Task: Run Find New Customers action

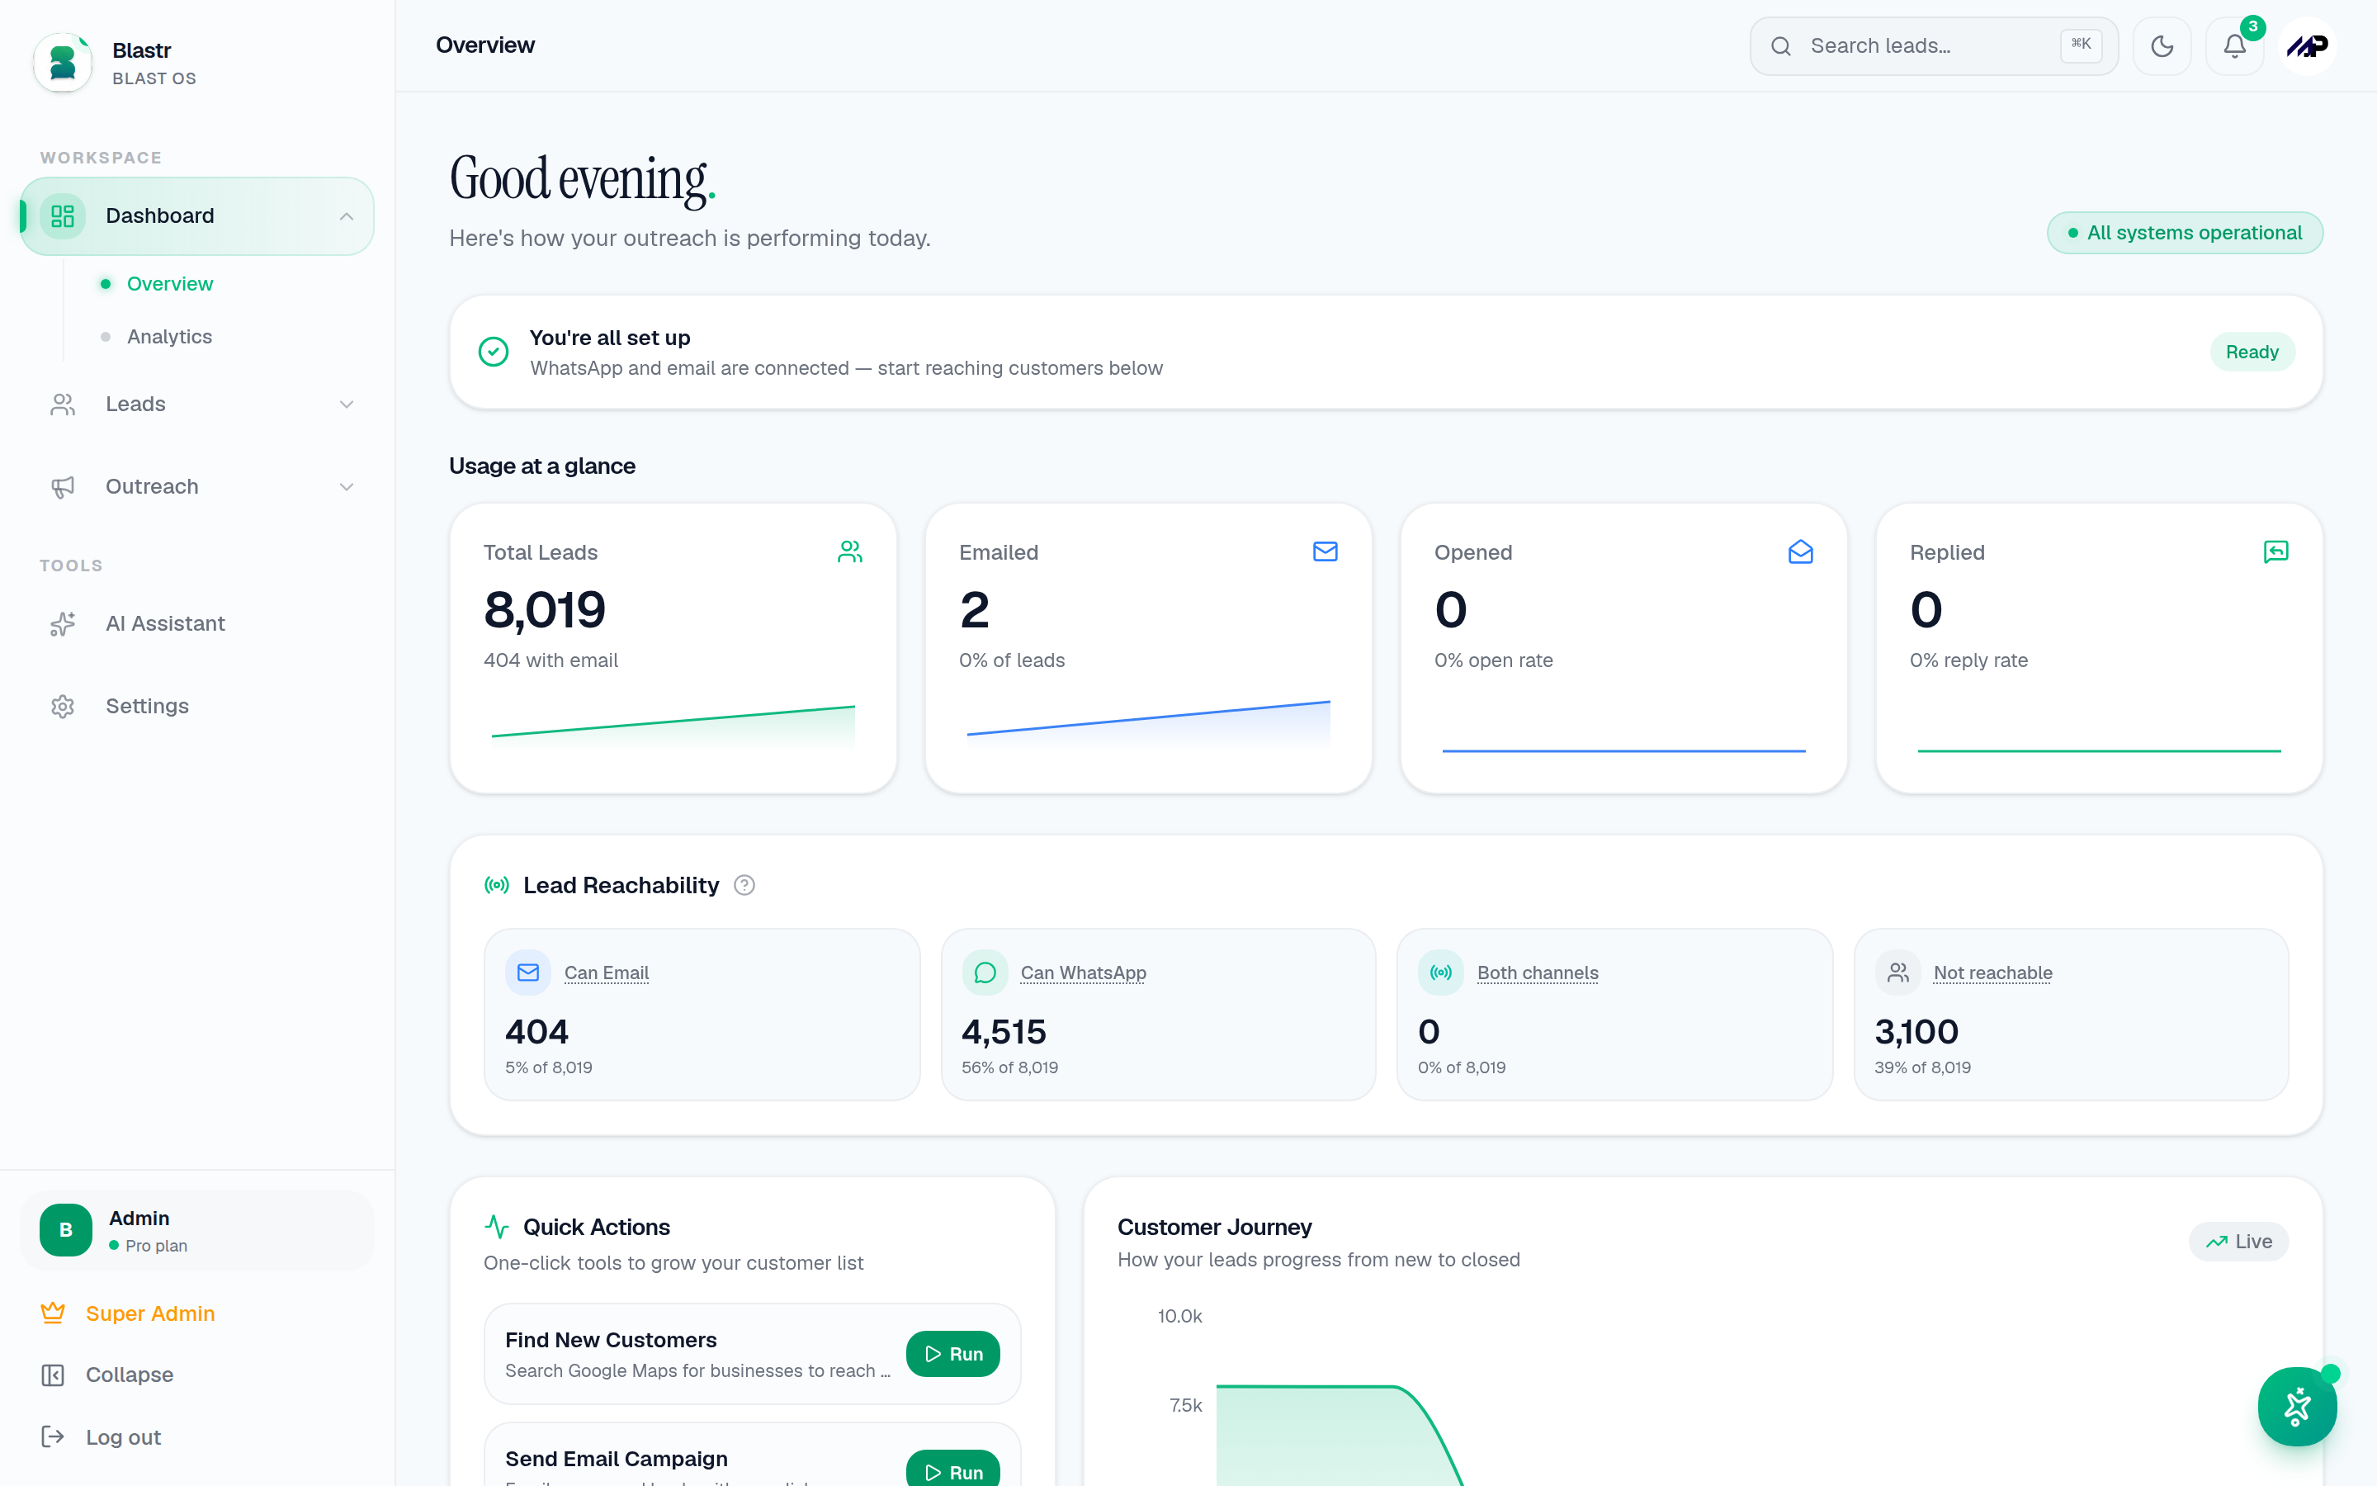Action: click(x=952, y=1353)
